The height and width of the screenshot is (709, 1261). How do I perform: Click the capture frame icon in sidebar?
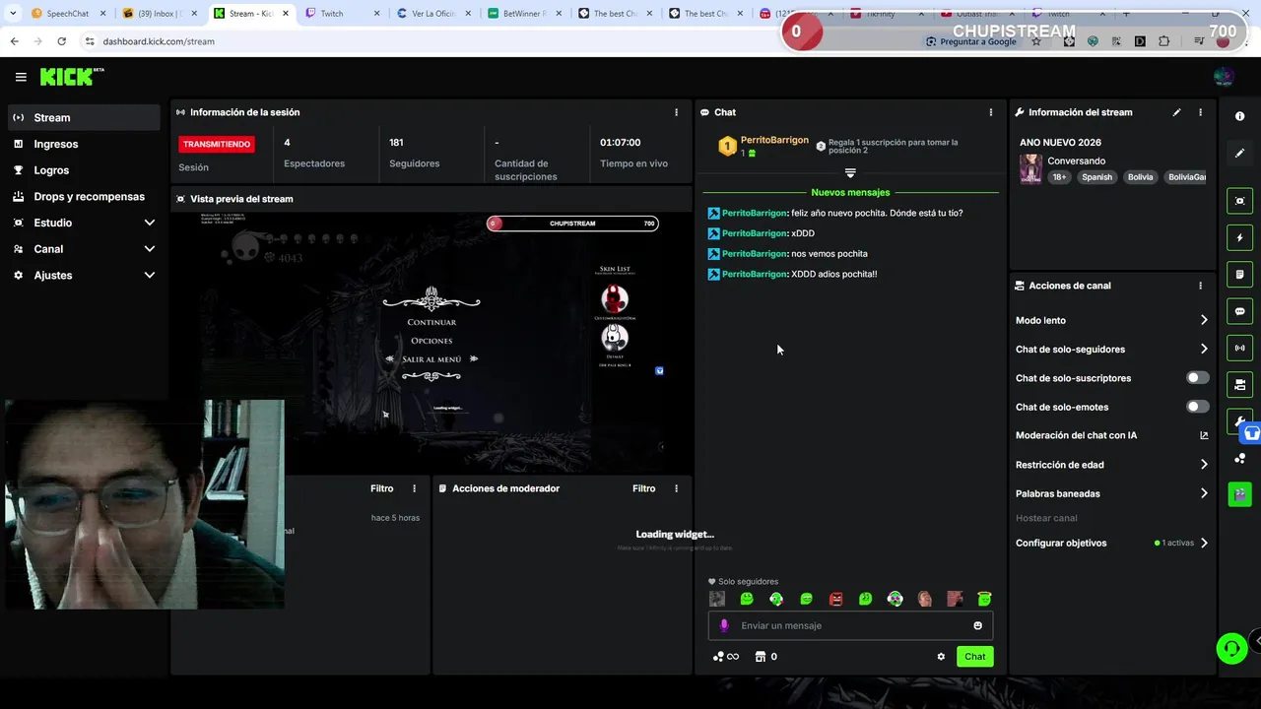point(1239,201)
